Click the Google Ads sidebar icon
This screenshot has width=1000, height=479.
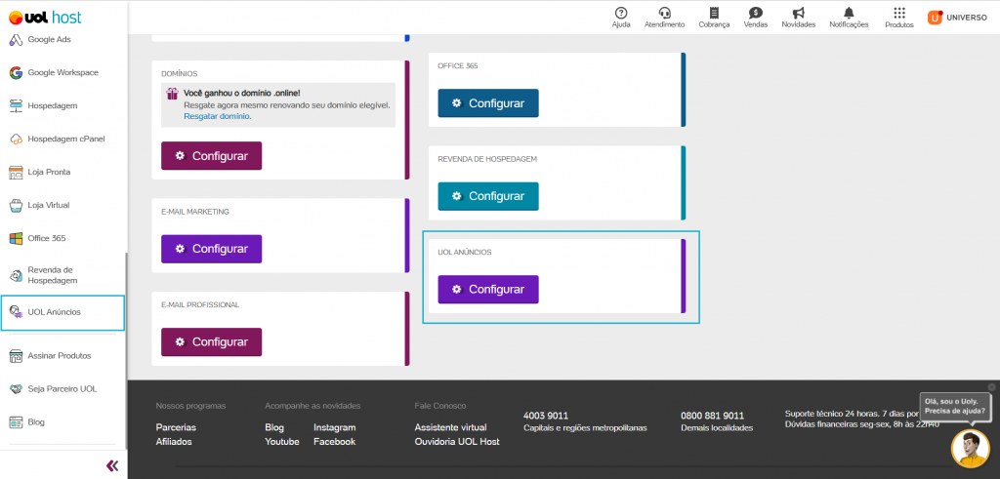point(16,39)
